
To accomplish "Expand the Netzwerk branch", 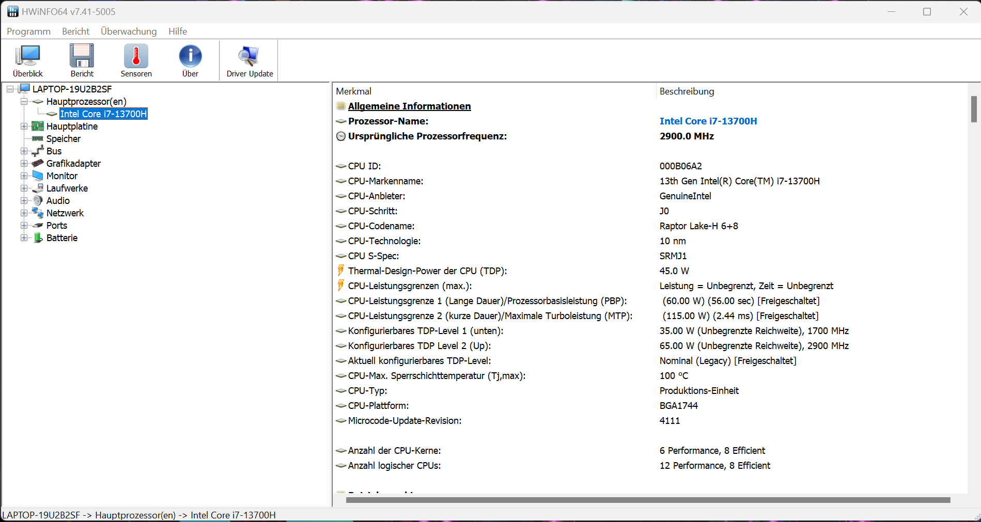I will click(x=24, y=213).
